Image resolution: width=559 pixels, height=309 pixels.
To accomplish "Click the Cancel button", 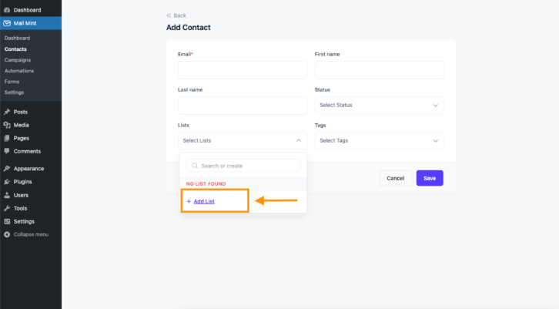I will [395, 178].
